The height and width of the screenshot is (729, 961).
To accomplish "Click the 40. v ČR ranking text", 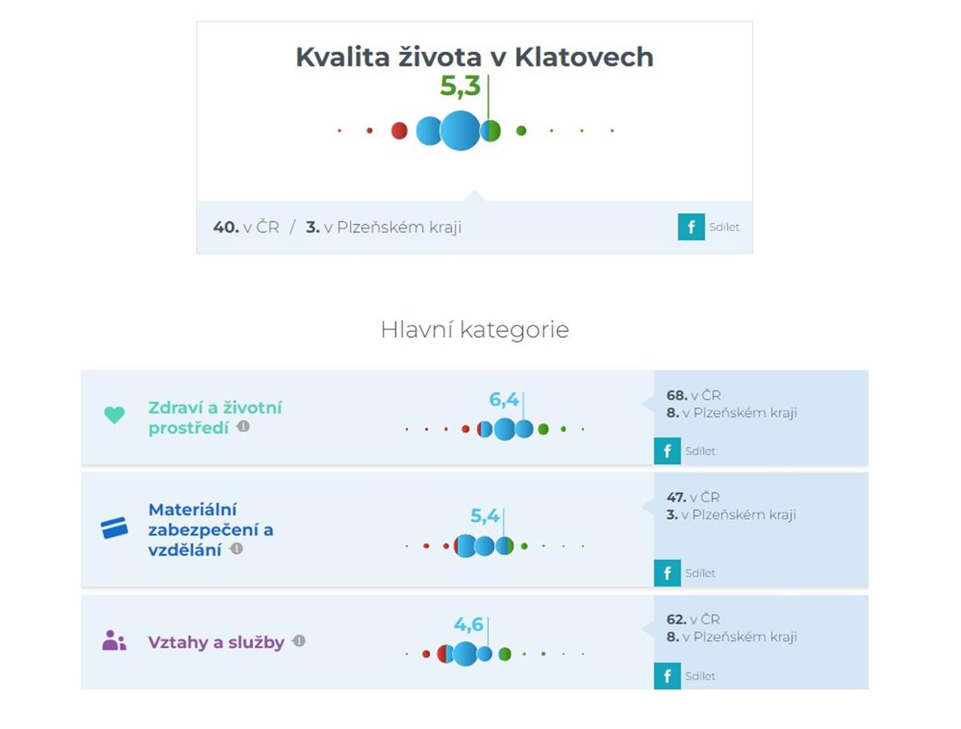I will [x=246, y=227].
